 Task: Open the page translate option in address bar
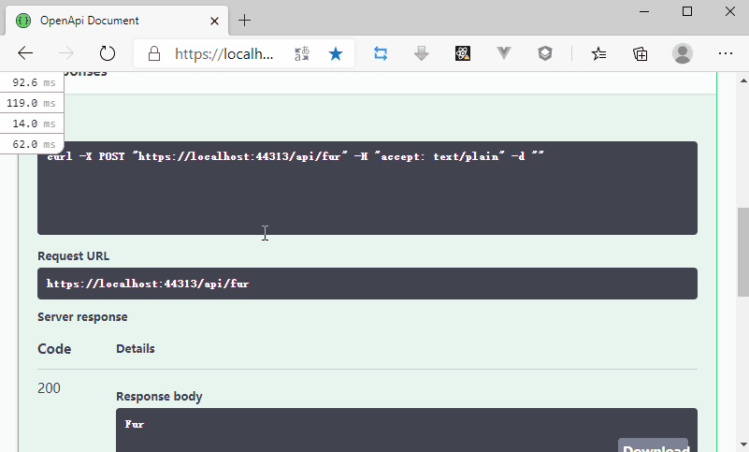(302, 53)
